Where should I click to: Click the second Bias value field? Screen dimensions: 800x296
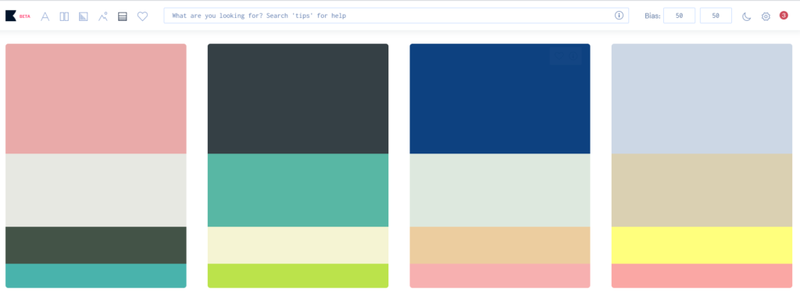tap(716, 16)
